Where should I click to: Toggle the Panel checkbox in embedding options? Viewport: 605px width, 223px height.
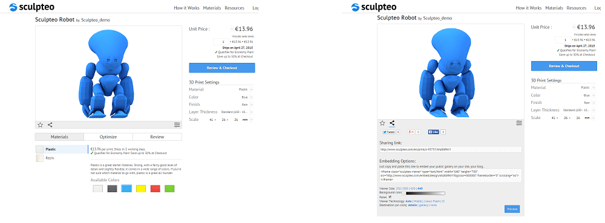point(390,197)
